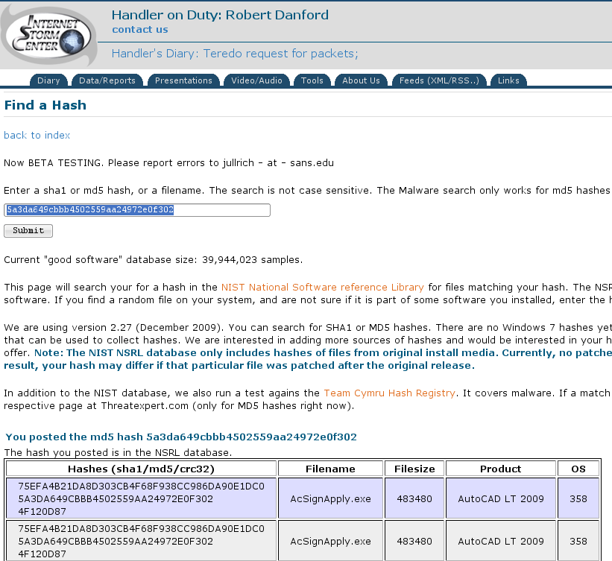Open the Feeds (XML/RSS..) tab
612x561 pixels.
click(439, 80)
